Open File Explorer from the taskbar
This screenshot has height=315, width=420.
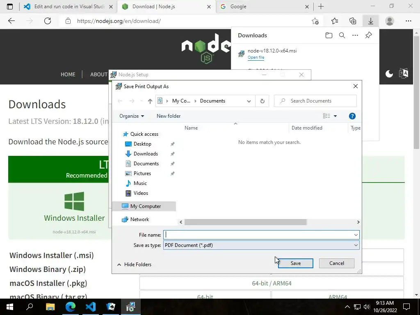point(50,307)
